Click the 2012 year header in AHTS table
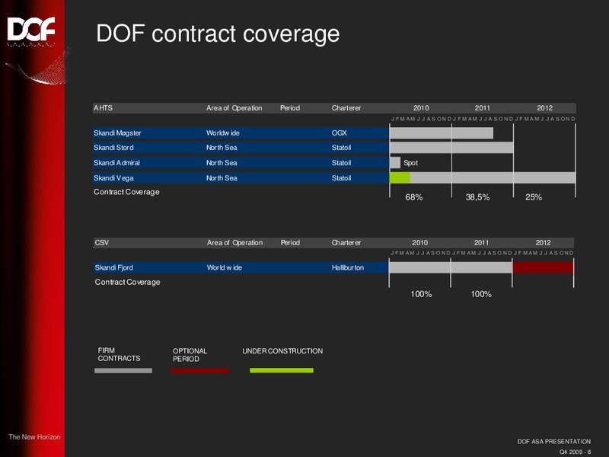This screenshot has height=457, width=609. coord(544,108)
